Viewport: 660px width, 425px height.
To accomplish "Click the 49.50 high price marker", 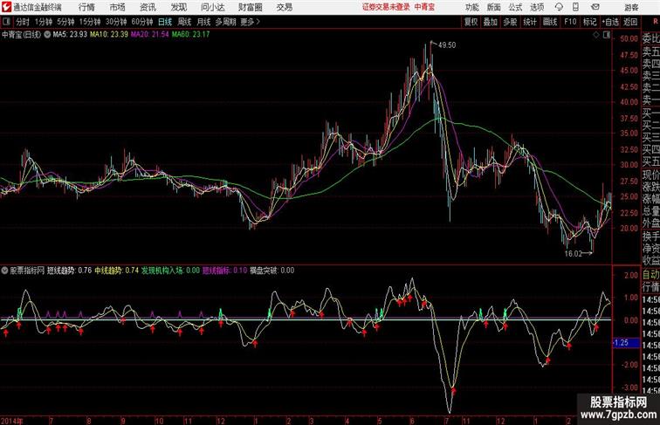I will 447,45.
